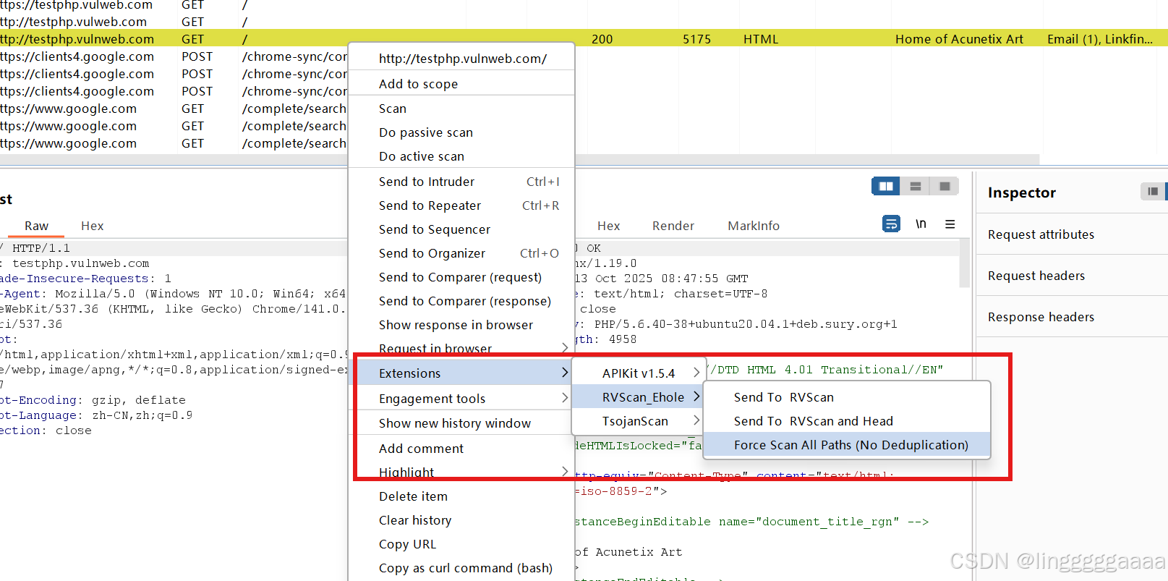Choose Force Scan All Paths (No Deduplication)

point(846,445)
